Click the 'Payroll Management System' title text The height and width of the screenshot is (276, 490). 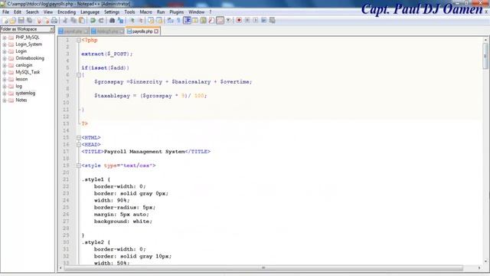pos(145,152)
